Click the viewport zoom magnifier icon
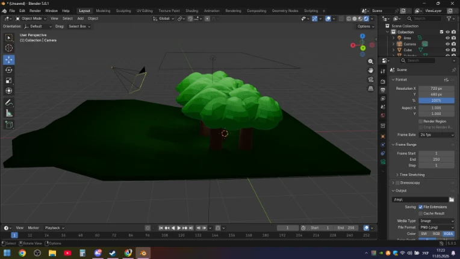The image size is (460, 259). pyautogui.click(x=371, y=61)
